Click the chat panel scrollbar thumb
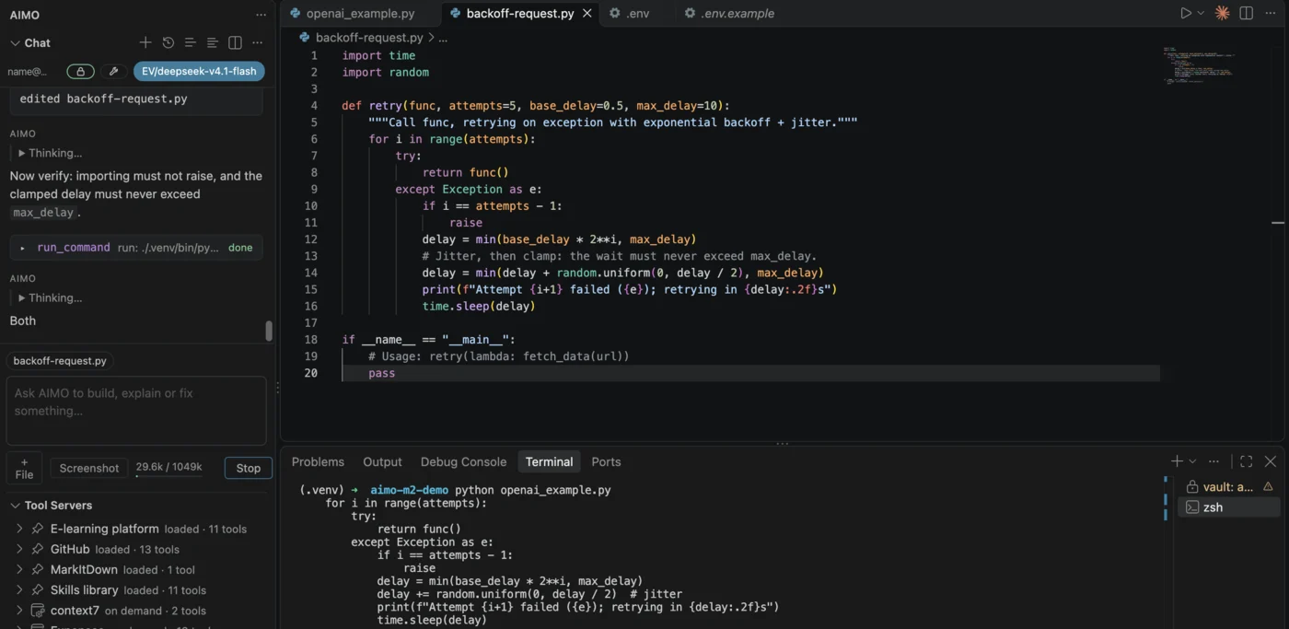The height and width of the screenshot is (629, 1289). click(x=269, y=331)
